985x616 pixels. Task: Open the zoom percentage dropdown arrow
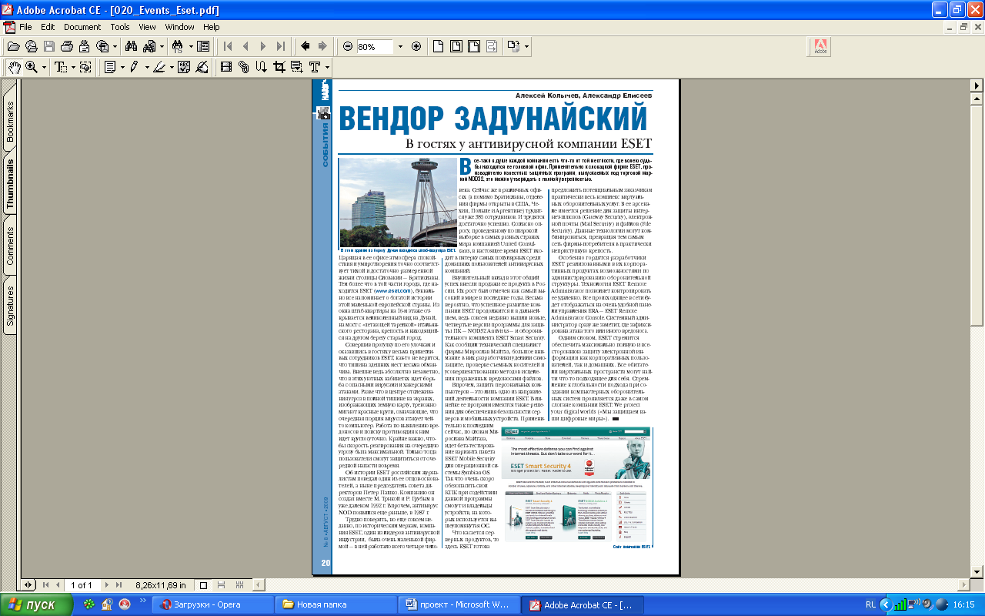click(400, 46)
